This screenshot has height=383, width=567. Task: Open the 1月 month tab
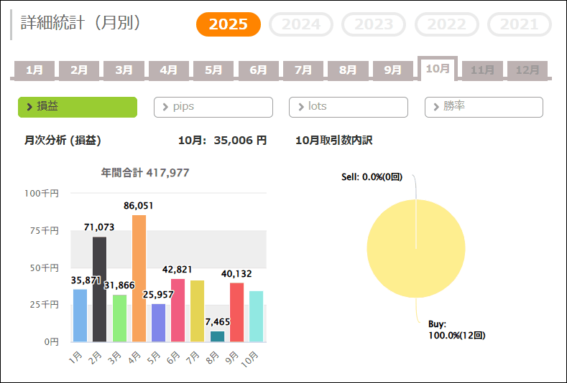pyautogui.click(x=34, y=70)
